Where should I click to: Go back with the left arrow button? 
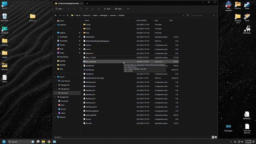coord(56,15)
